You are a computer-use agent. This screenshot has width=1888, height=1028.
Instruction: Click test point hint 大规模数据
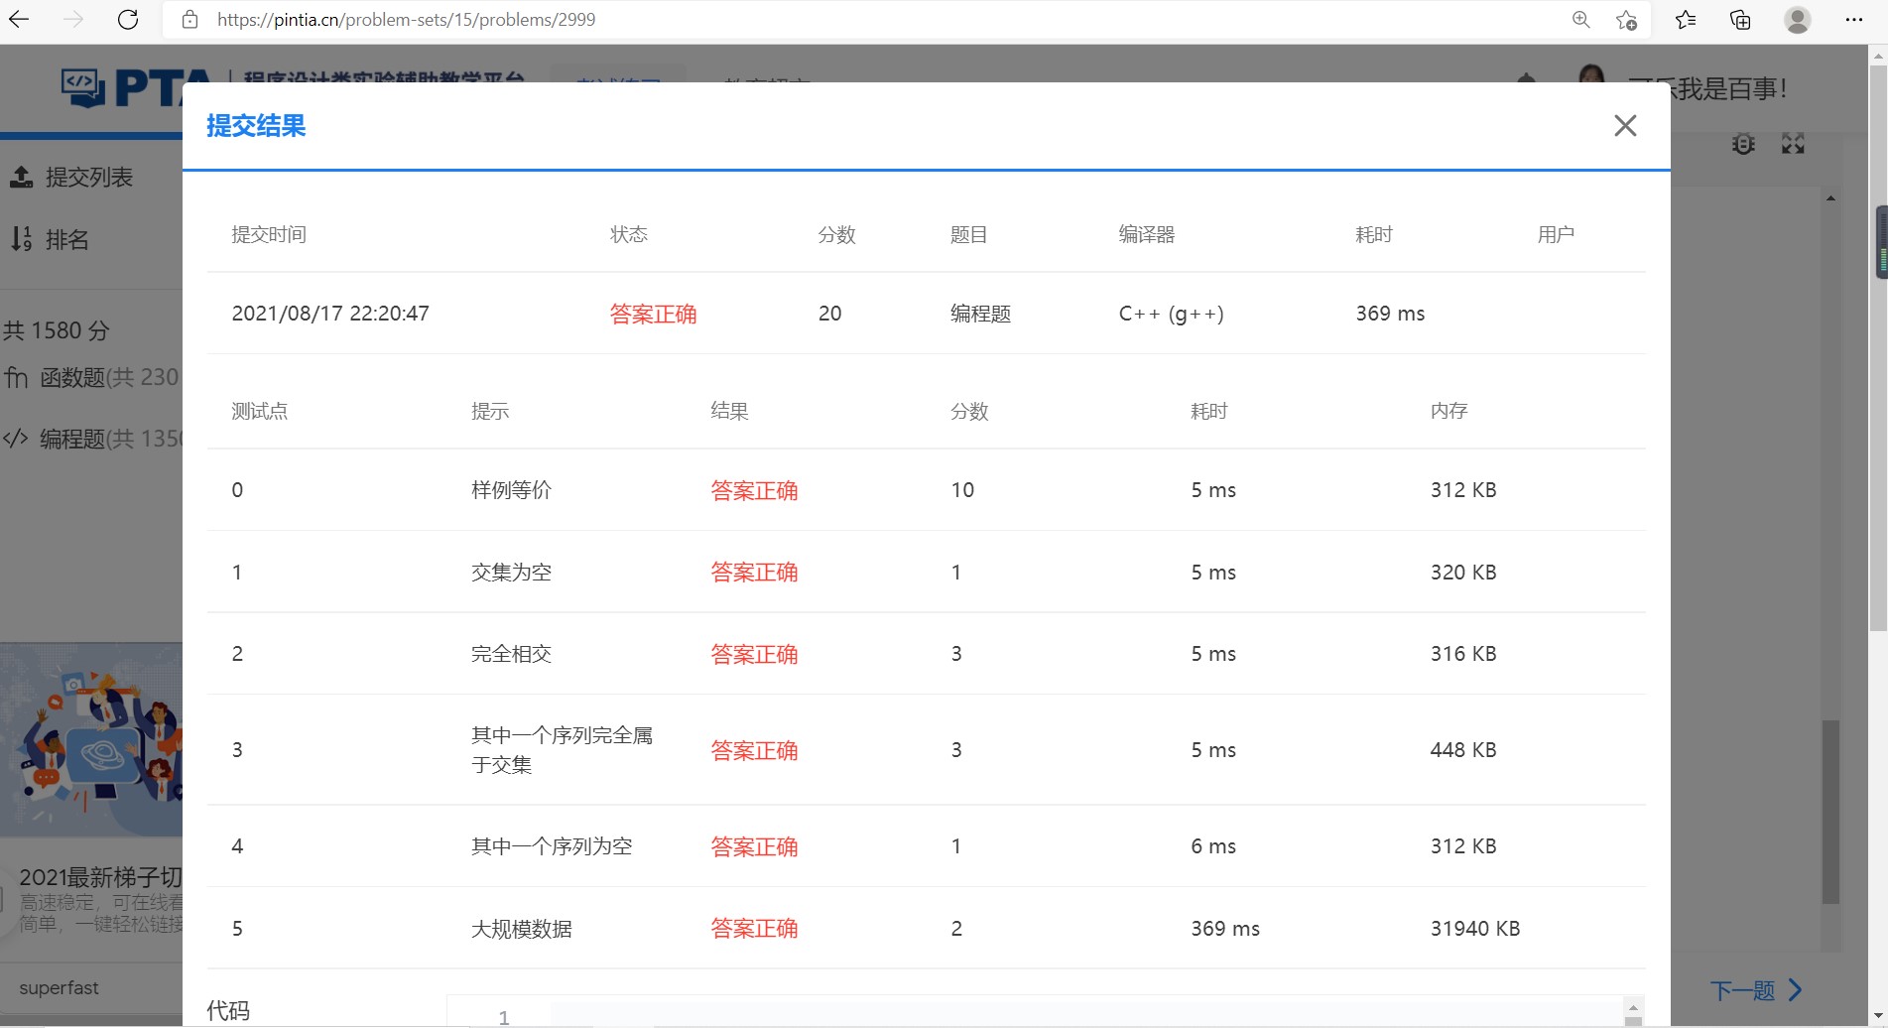tap(521, 929)
